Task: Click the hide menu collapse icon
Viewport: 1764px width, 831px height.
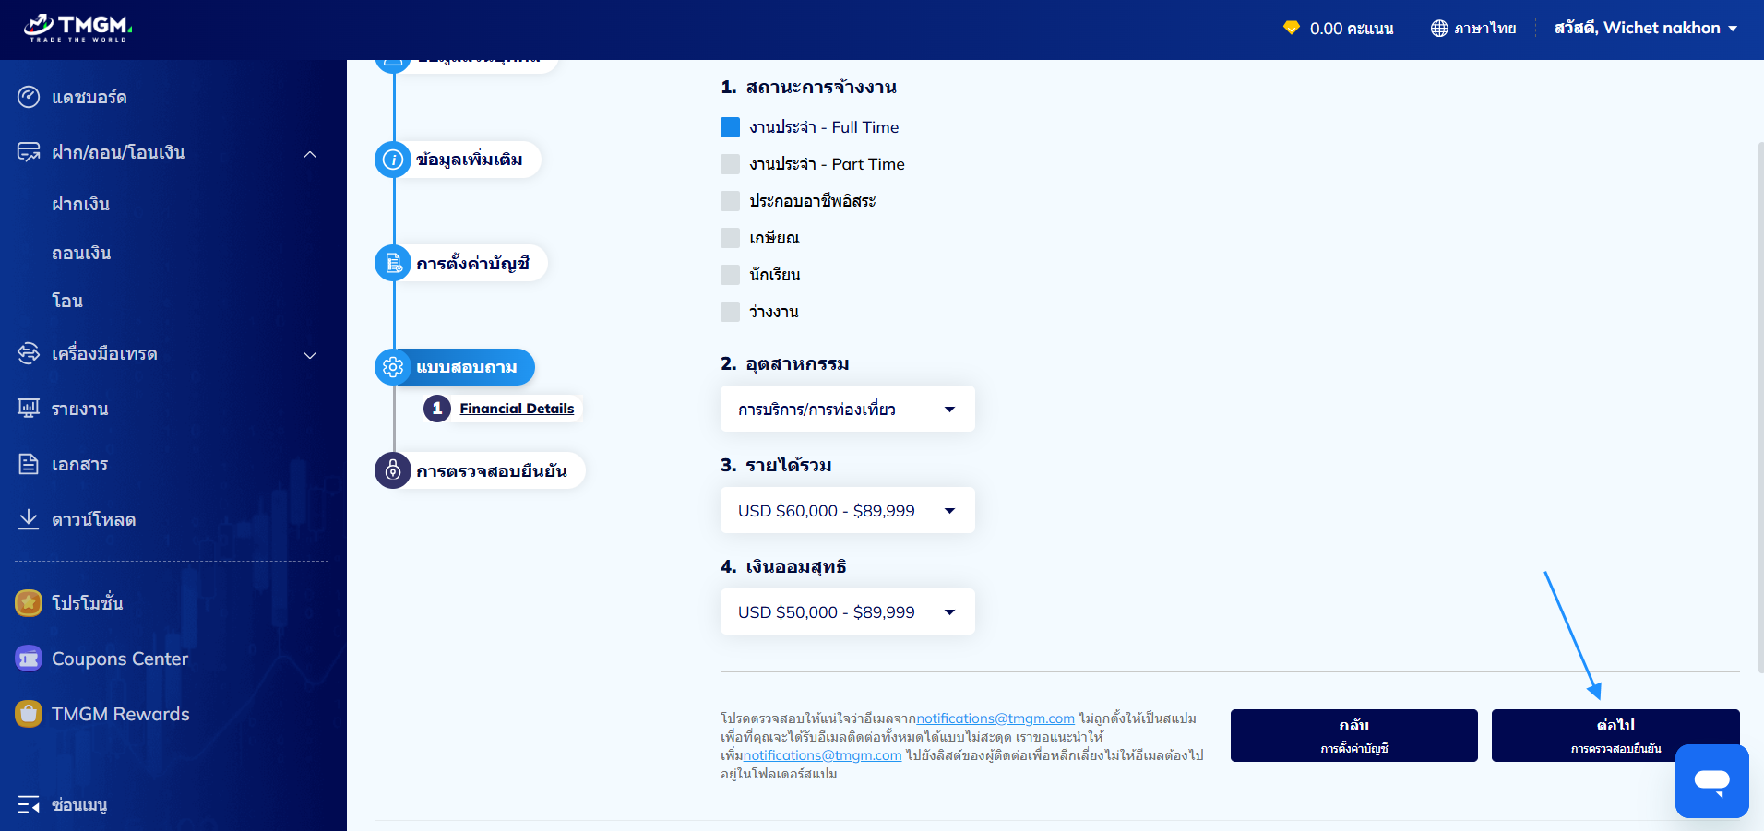Action: point(29,805)
